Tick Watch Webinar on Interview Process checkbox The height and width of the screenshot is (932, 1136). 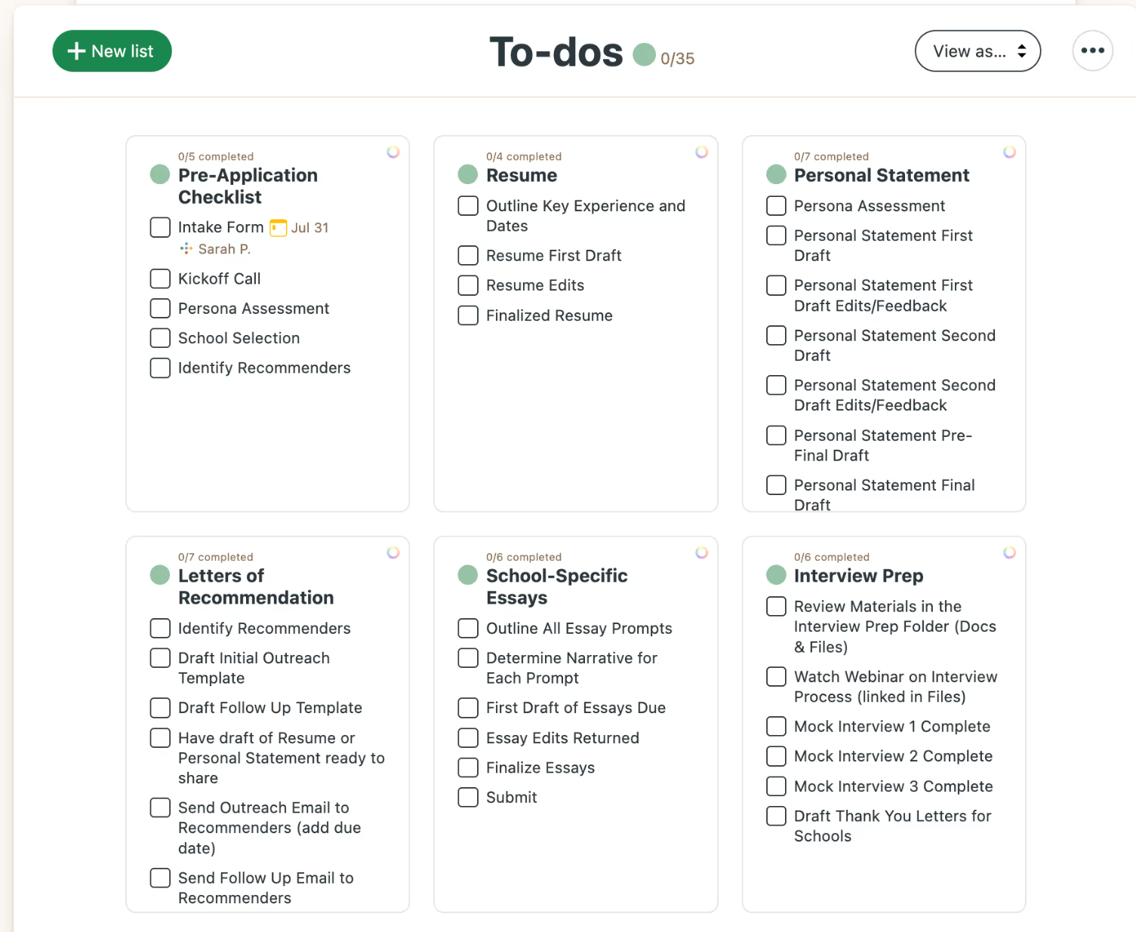point(776,676)
